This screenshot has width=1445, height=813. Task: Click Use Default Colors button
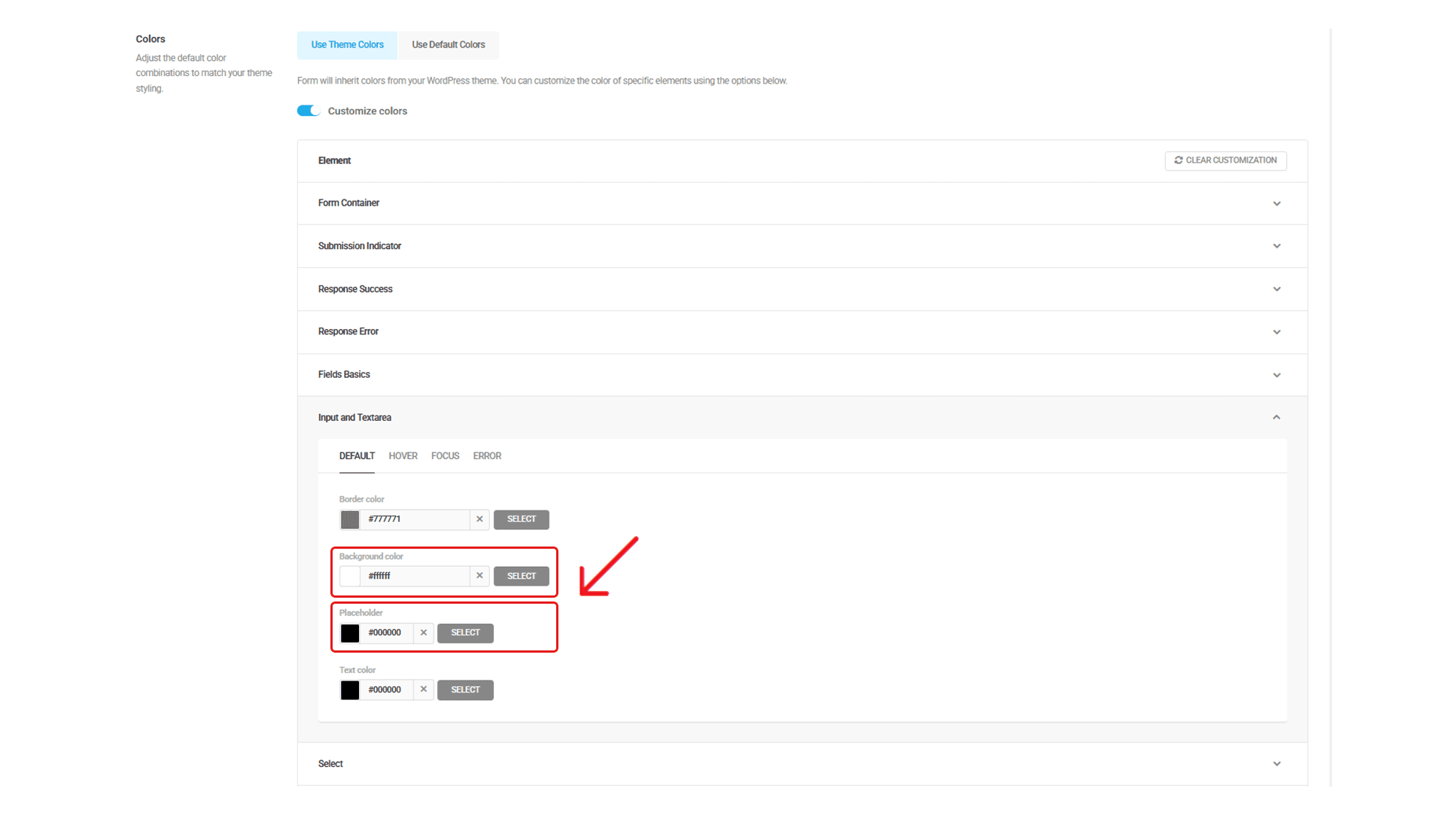[x=449, y=45]
